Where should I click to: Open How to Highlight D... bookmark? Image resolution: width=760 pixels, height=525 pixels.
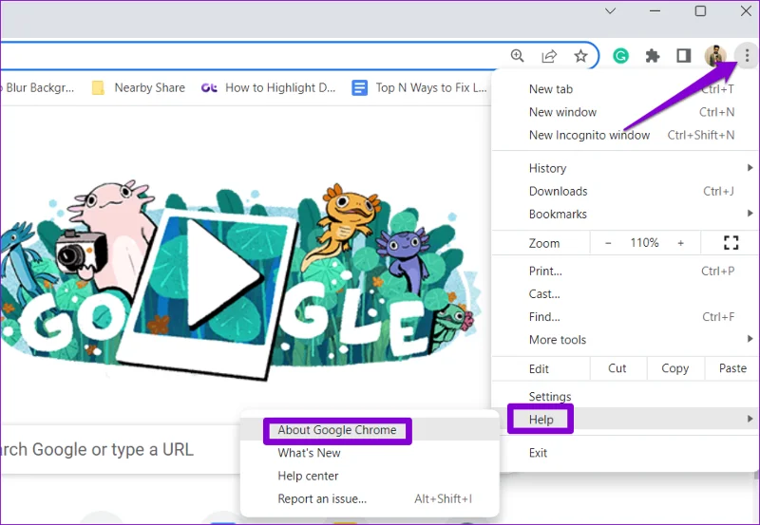point(268,87)
